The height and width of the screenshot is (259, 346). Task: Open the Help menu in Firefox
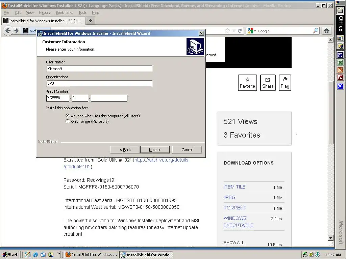click(x=96, y=12)
